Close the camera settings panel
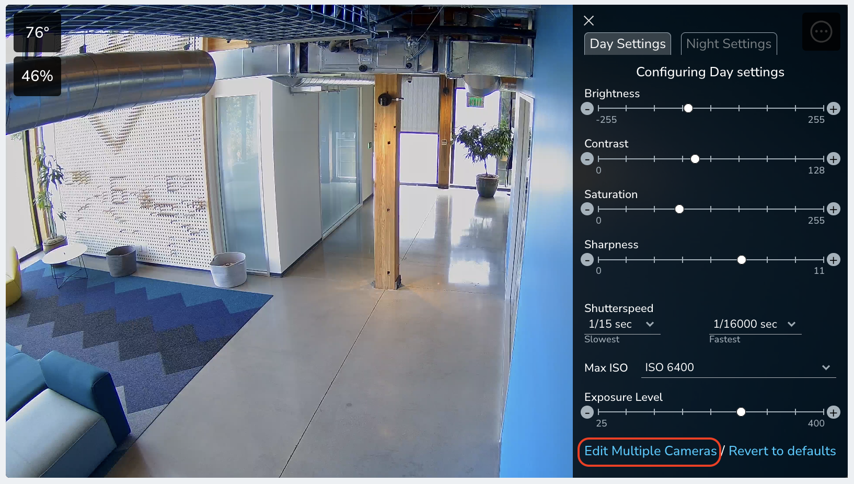 pyautogui.click(x=589, y=20)
